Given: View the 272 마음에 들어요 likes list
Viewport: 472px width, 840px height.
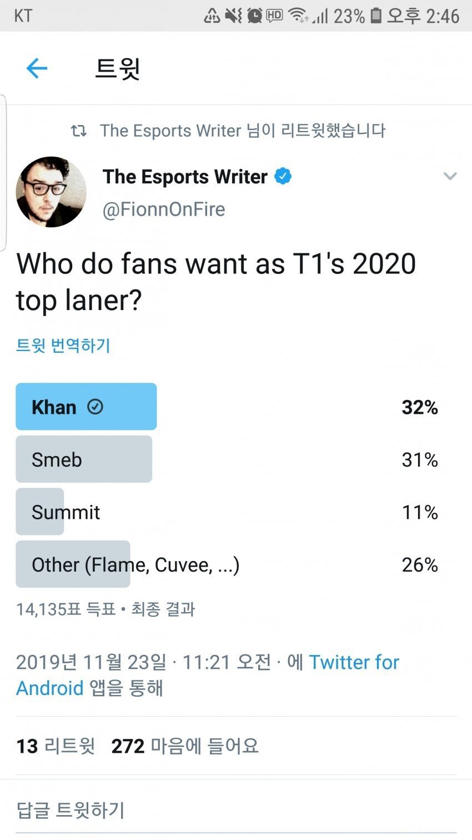Looking at the screenshot, I should point(185,746).
